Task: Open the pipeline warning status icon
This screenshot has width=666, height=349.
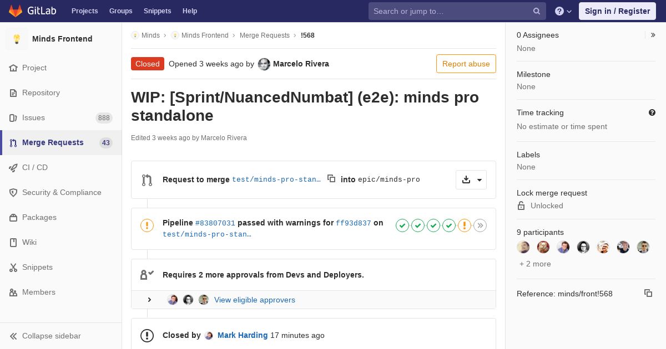Action: pos(147,225)
